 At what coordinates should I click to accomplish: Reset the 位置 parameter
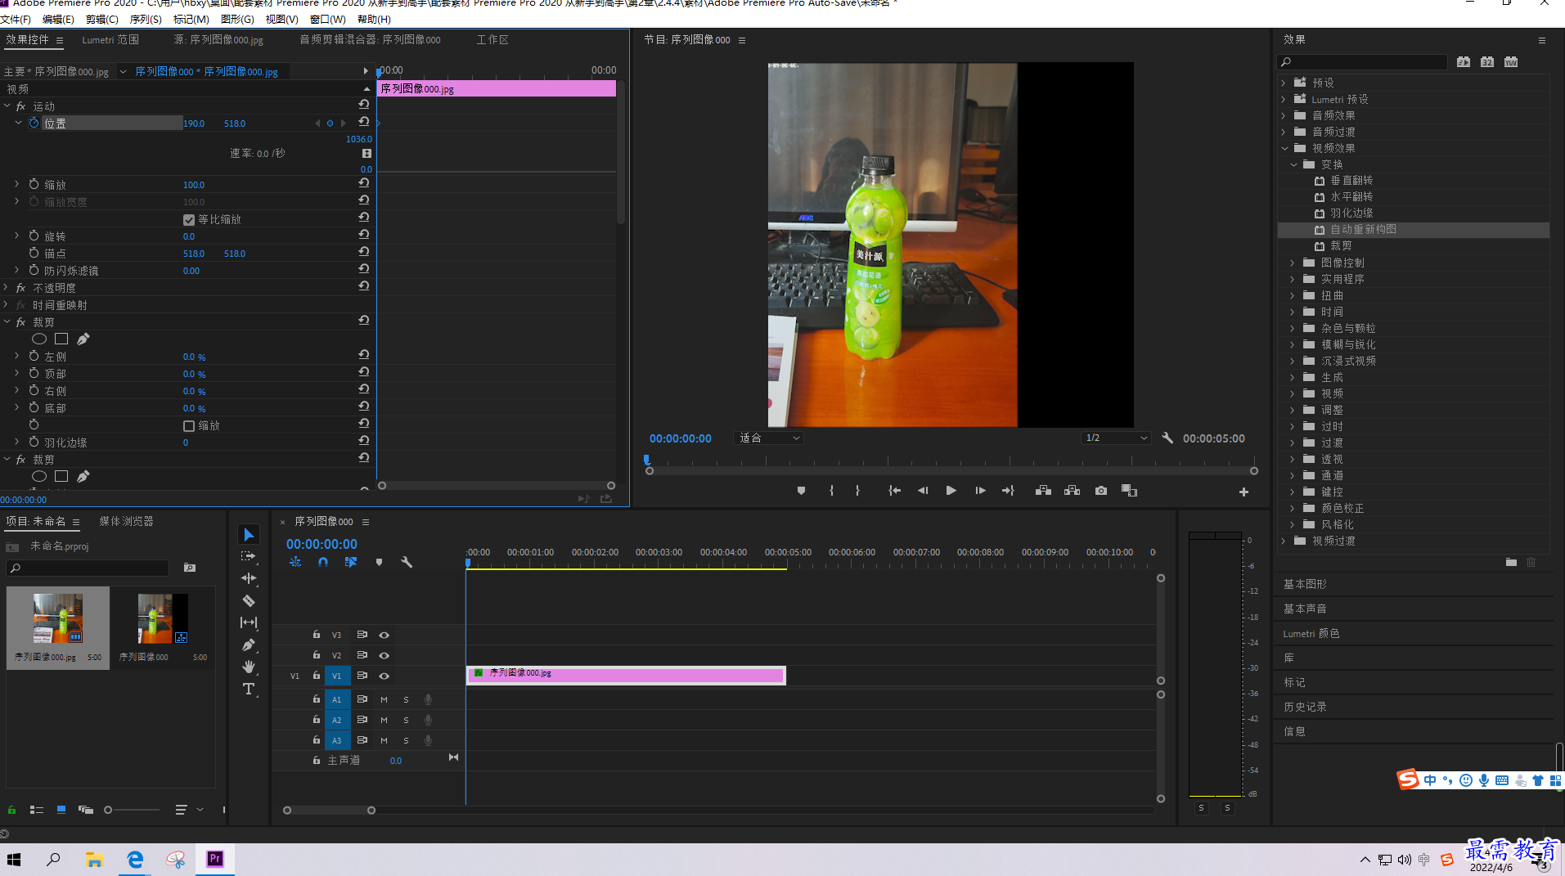(x=364, y=122)
